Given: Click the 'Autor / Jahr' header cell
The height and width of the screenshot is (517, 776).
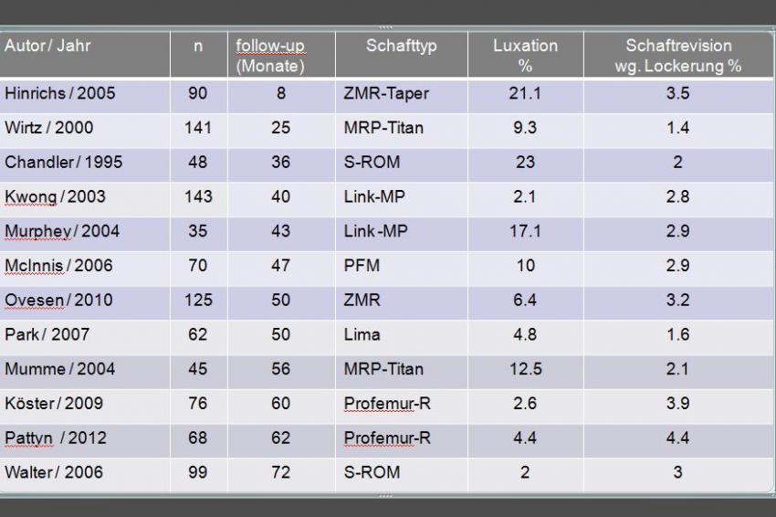Looking at the screenshot, I should [x=85, y=55].
